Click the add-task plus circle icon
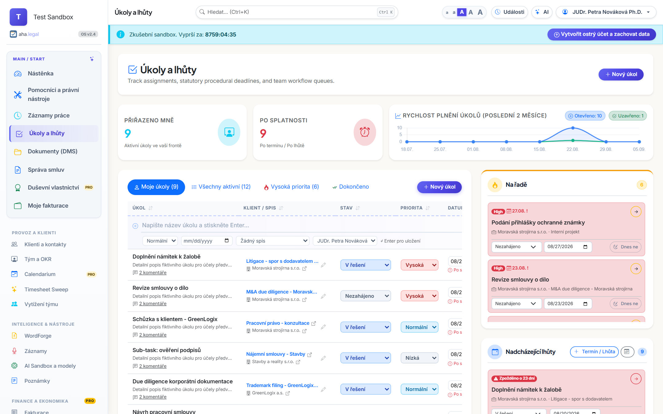This screenshot has height=414, width=663. pos(135,226)
